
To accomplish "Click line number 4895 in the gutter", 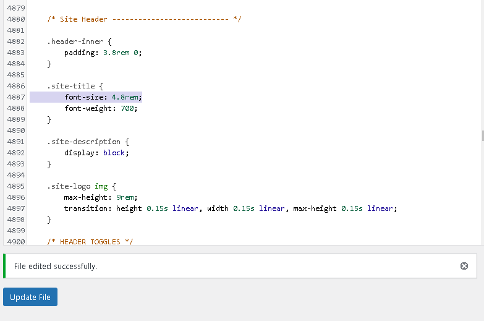I will click(x=15, y=186).
